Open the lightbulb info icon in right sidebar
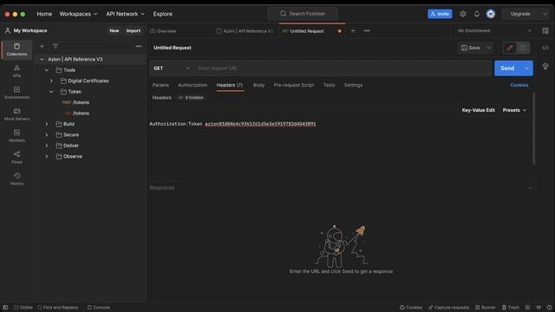 click(545, 66)
